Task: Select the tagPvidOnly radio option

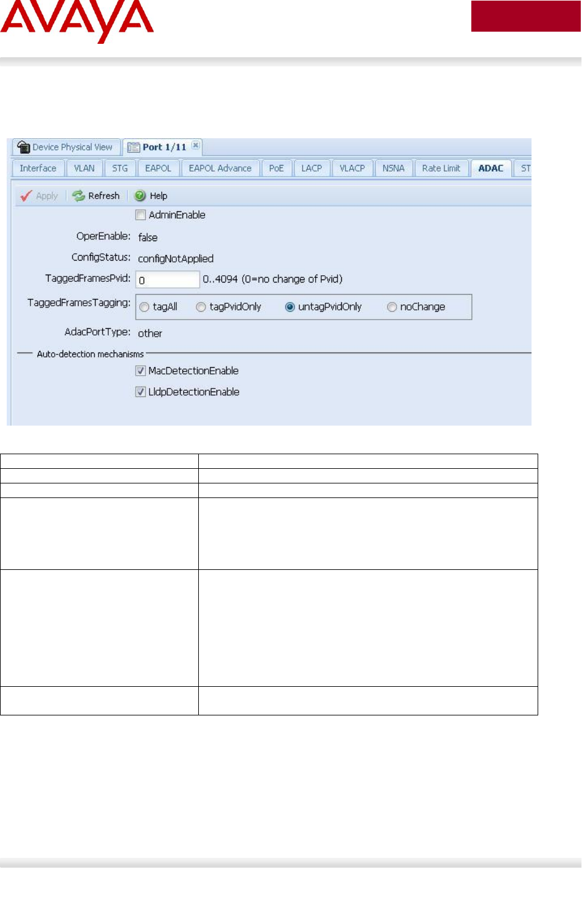Action: (201, 307)
